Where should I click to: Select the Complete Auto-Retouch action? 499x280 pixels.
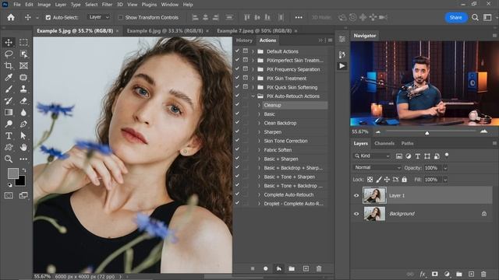coord(288,194)
